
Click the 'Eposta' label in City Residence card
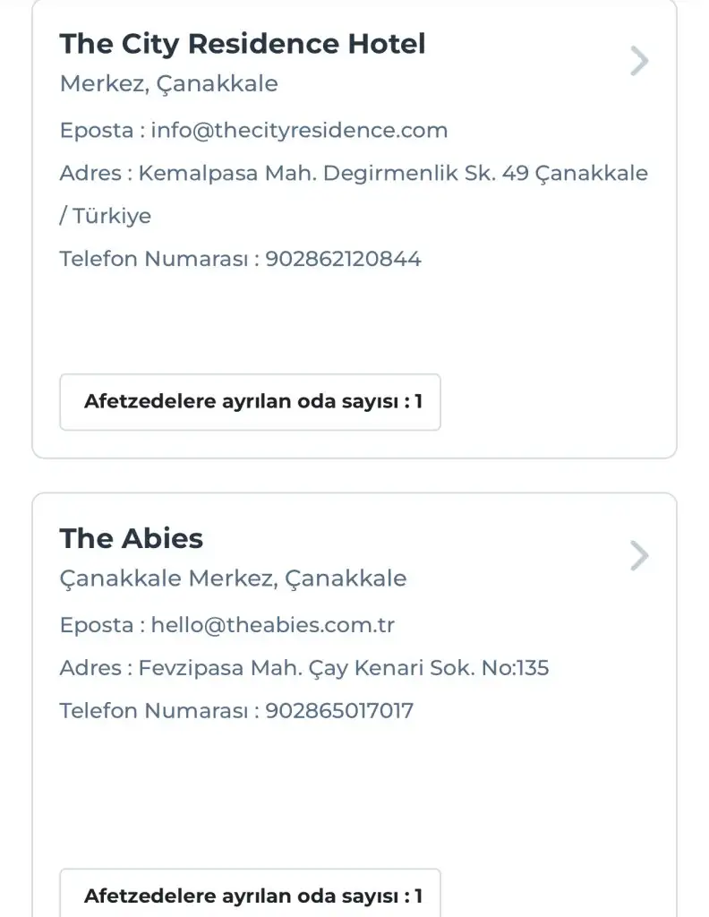click(x=95, y=130)
